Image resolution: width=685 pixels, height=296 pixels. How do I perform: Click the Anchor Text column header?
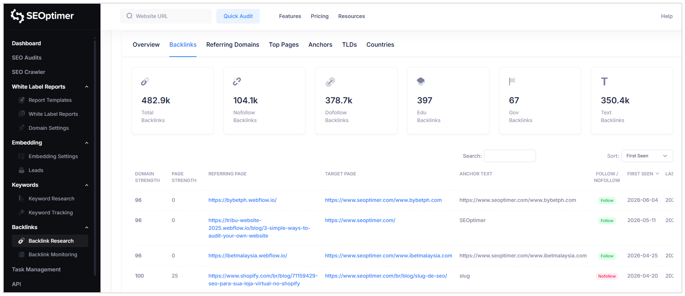coord(476,174)
